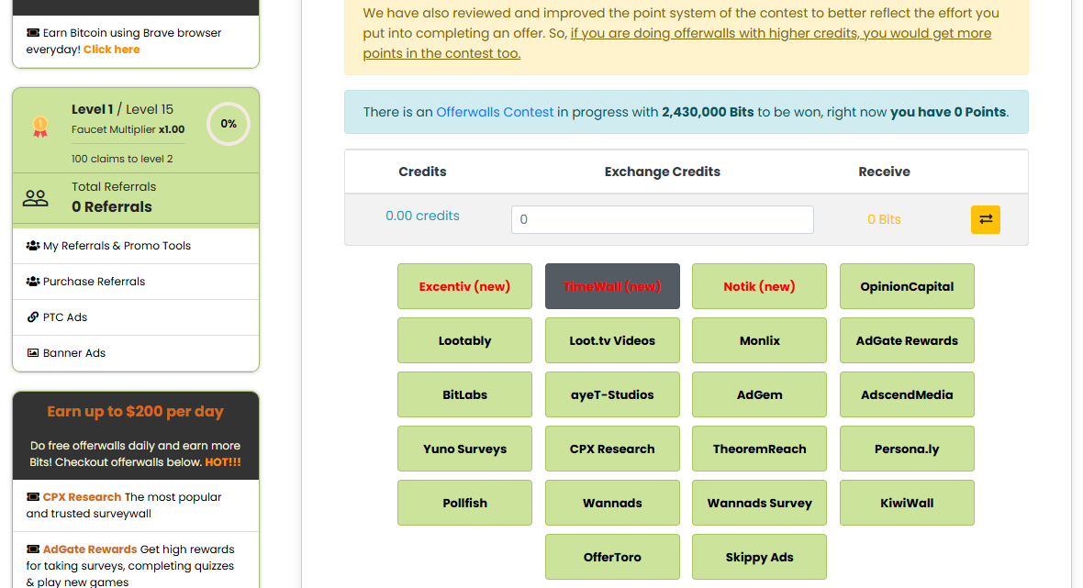This screenshot has width=1083, height=588.
Task: Open the Skippy Ads offerwall
Action: click(x=759, y=557)
